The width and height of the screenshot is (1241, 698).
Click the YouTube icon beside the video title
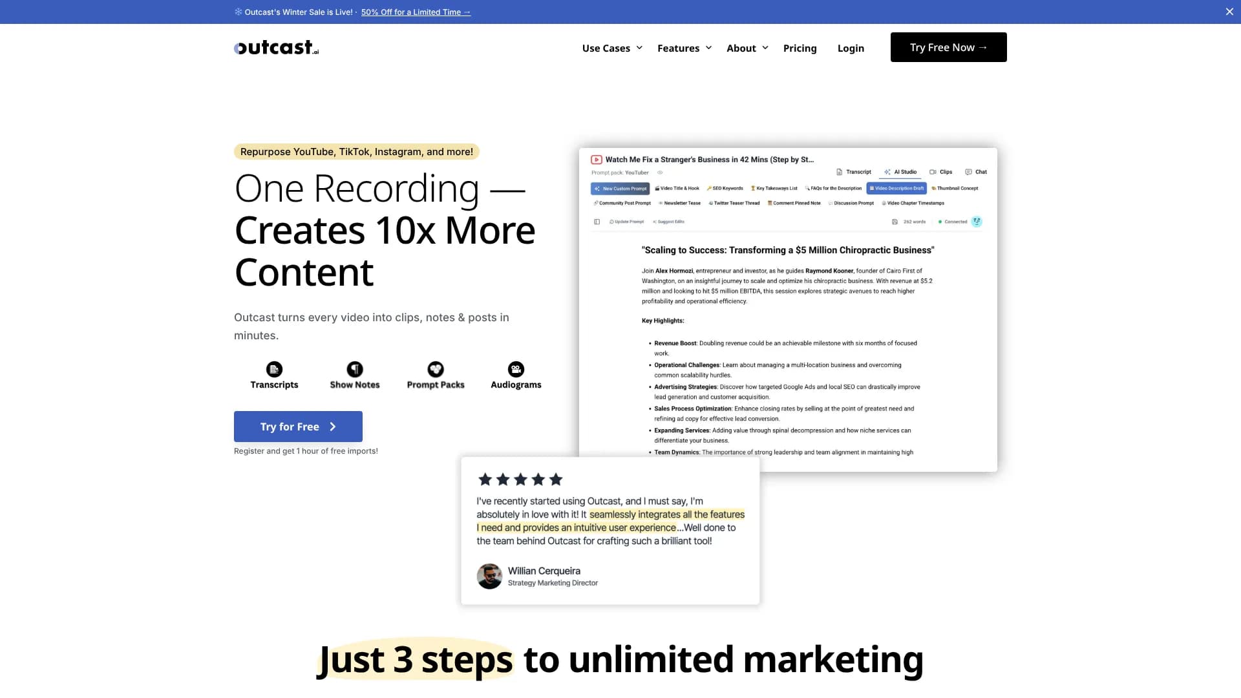click(x=597, y=160)
